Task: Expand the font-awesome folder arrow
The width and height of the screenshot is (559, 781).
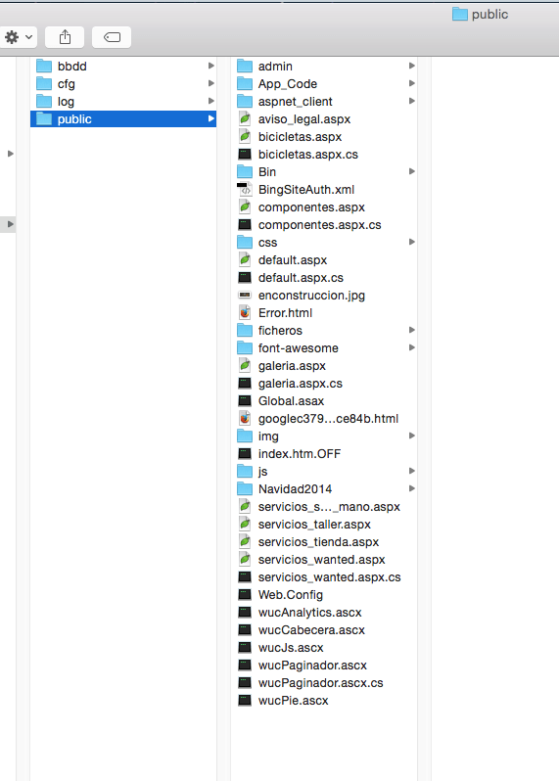Action: [x=412, y=347]
